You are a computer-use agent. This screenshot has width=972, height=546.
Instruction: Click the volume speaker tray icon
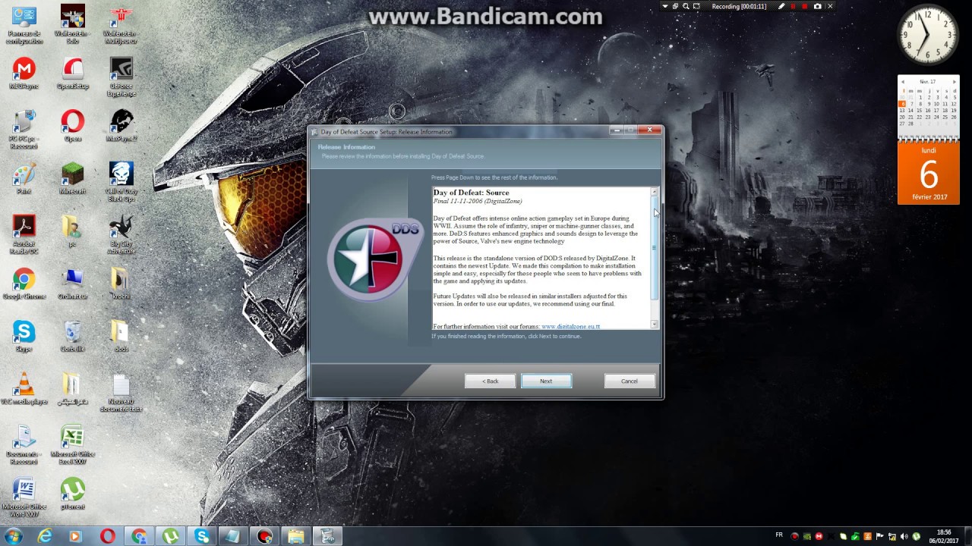[904, 536]
